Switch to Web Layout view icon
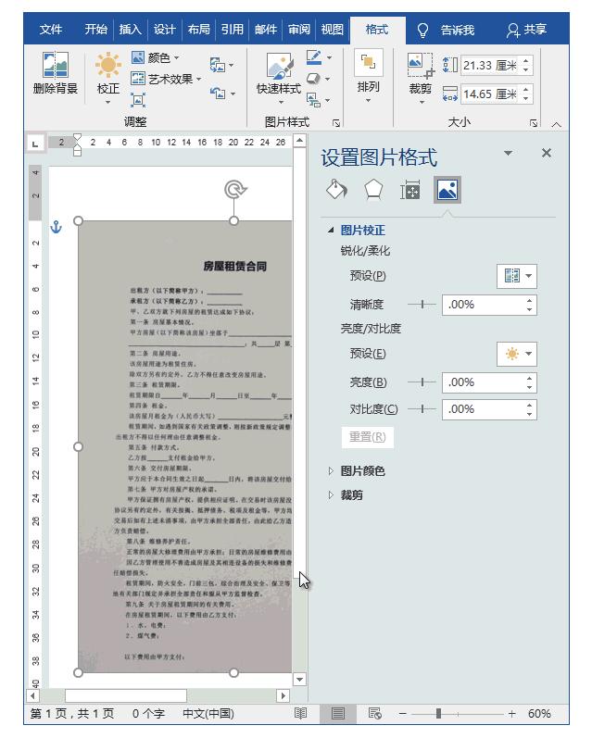592x738 pixels. click(x=374, y=714)
